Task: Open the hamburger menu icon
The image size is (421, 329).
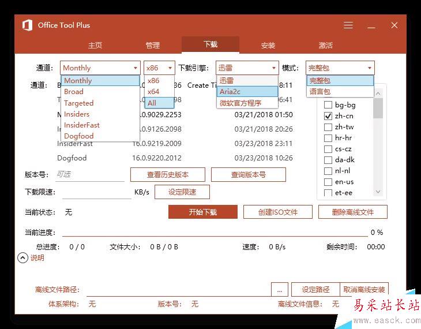Action: 348,25
